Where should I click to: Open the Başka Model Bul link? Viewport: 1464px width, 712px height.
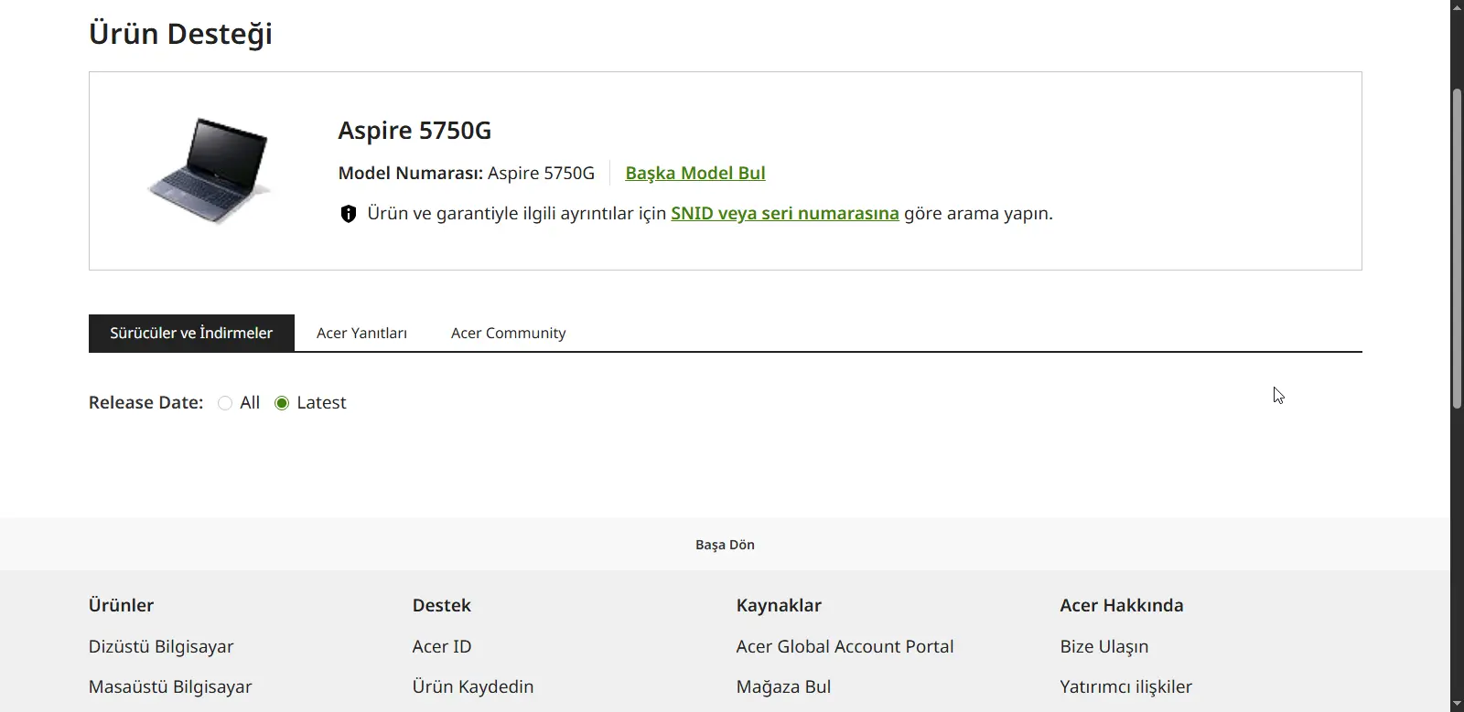[695, 173]
